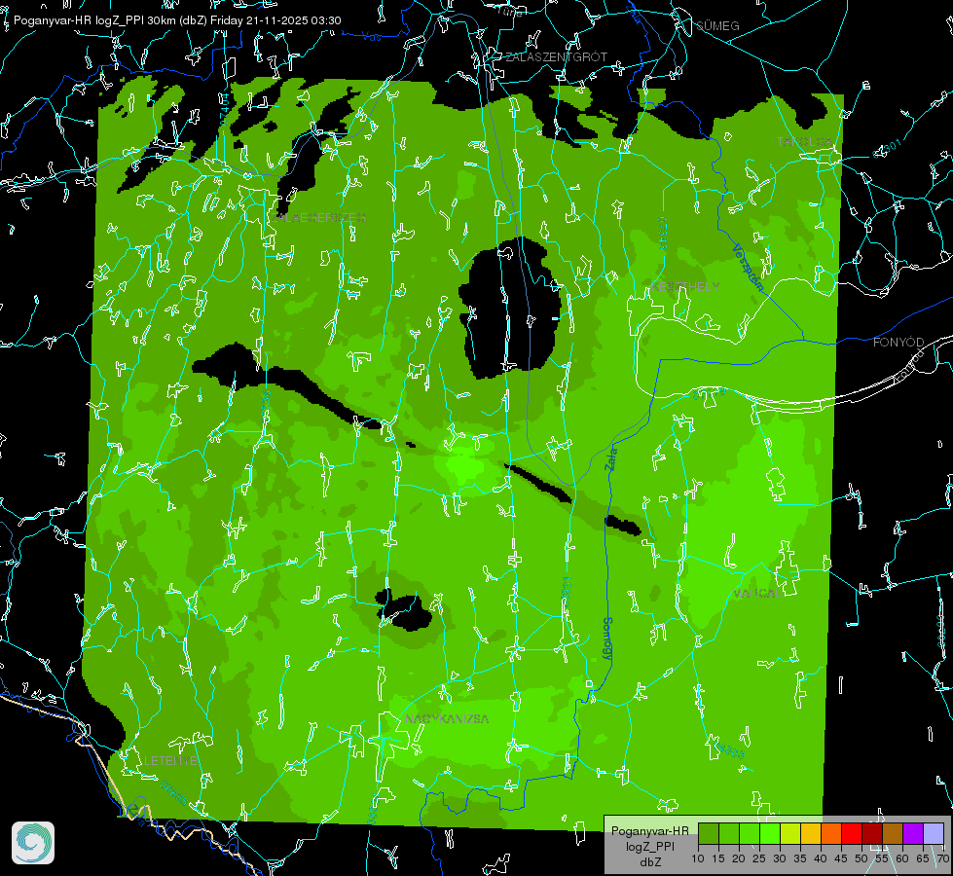953x876 pixels.
Task: Click the 20–25 dBZ green swatch
Action: coord(750,833)
